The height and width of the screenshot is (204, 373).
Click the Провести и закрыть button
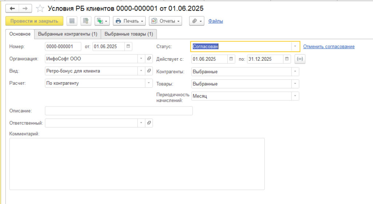pyautogui.click(x=35, y=21)
